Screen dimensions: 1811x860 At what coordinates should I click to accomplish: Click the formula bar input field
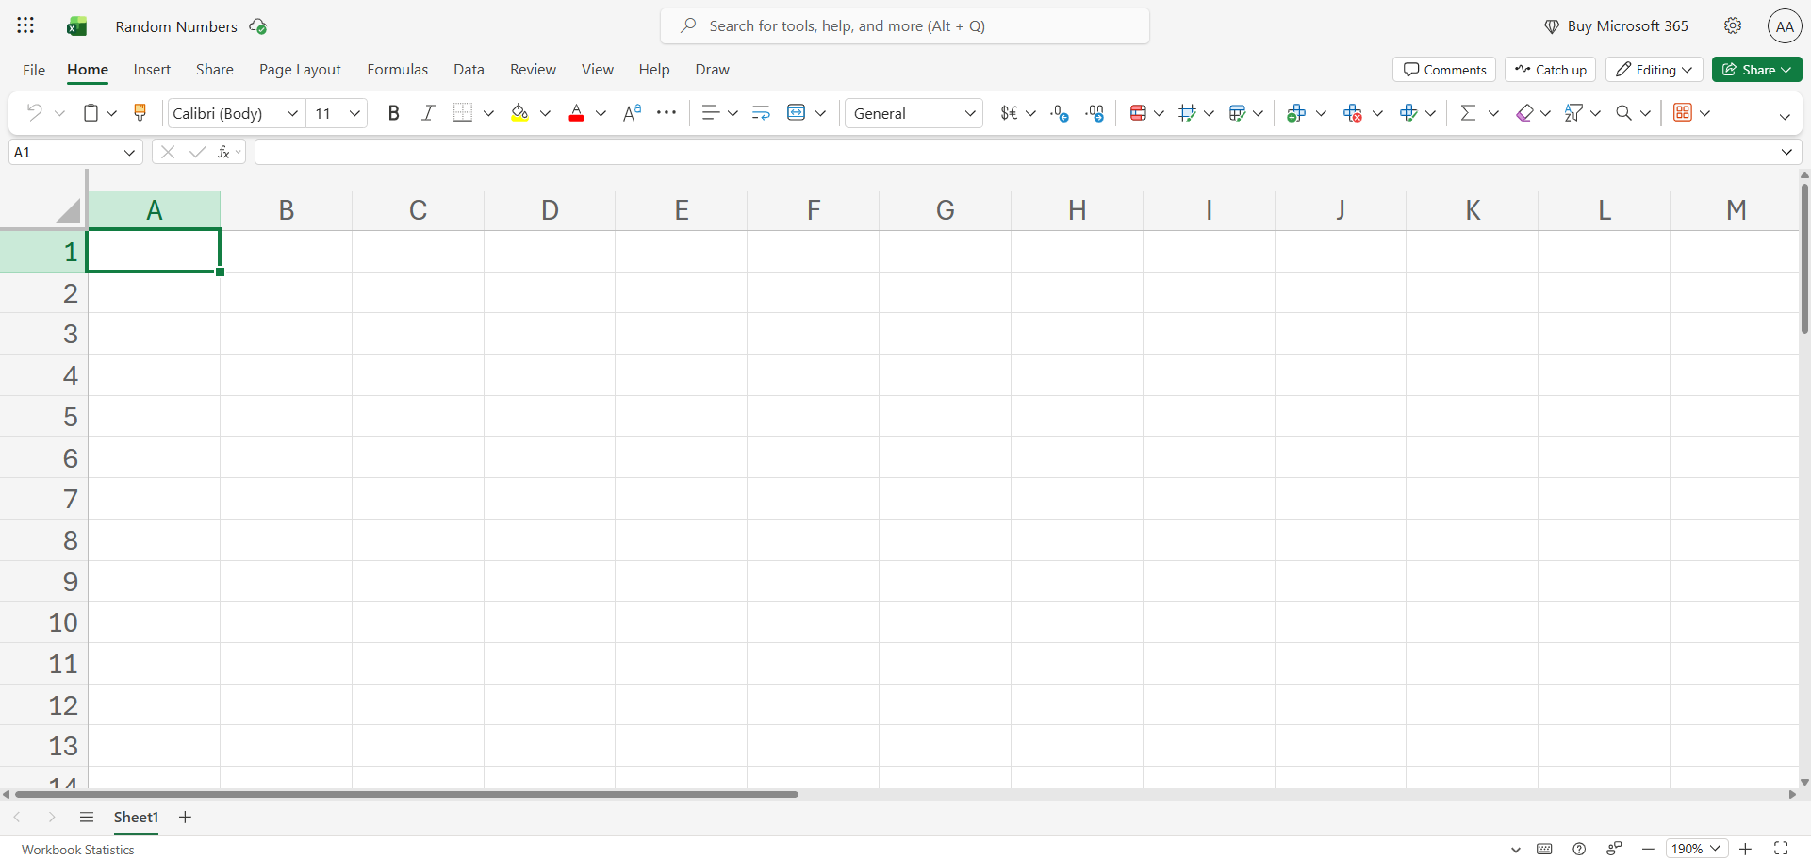click(1016, 152)
